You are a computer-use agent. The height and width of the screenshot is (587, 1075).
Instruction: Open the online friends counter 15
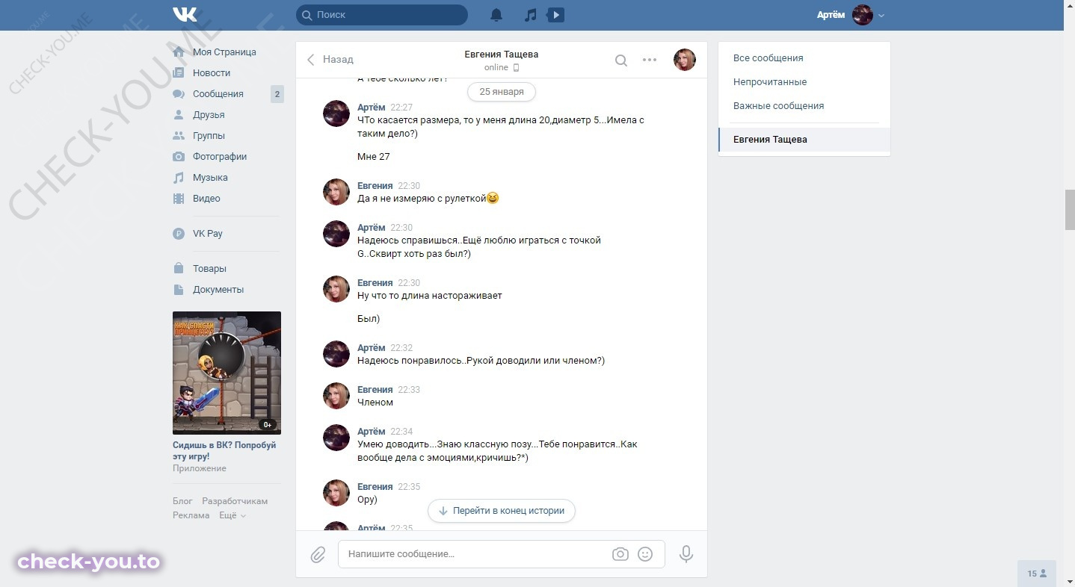point(1037,574)
